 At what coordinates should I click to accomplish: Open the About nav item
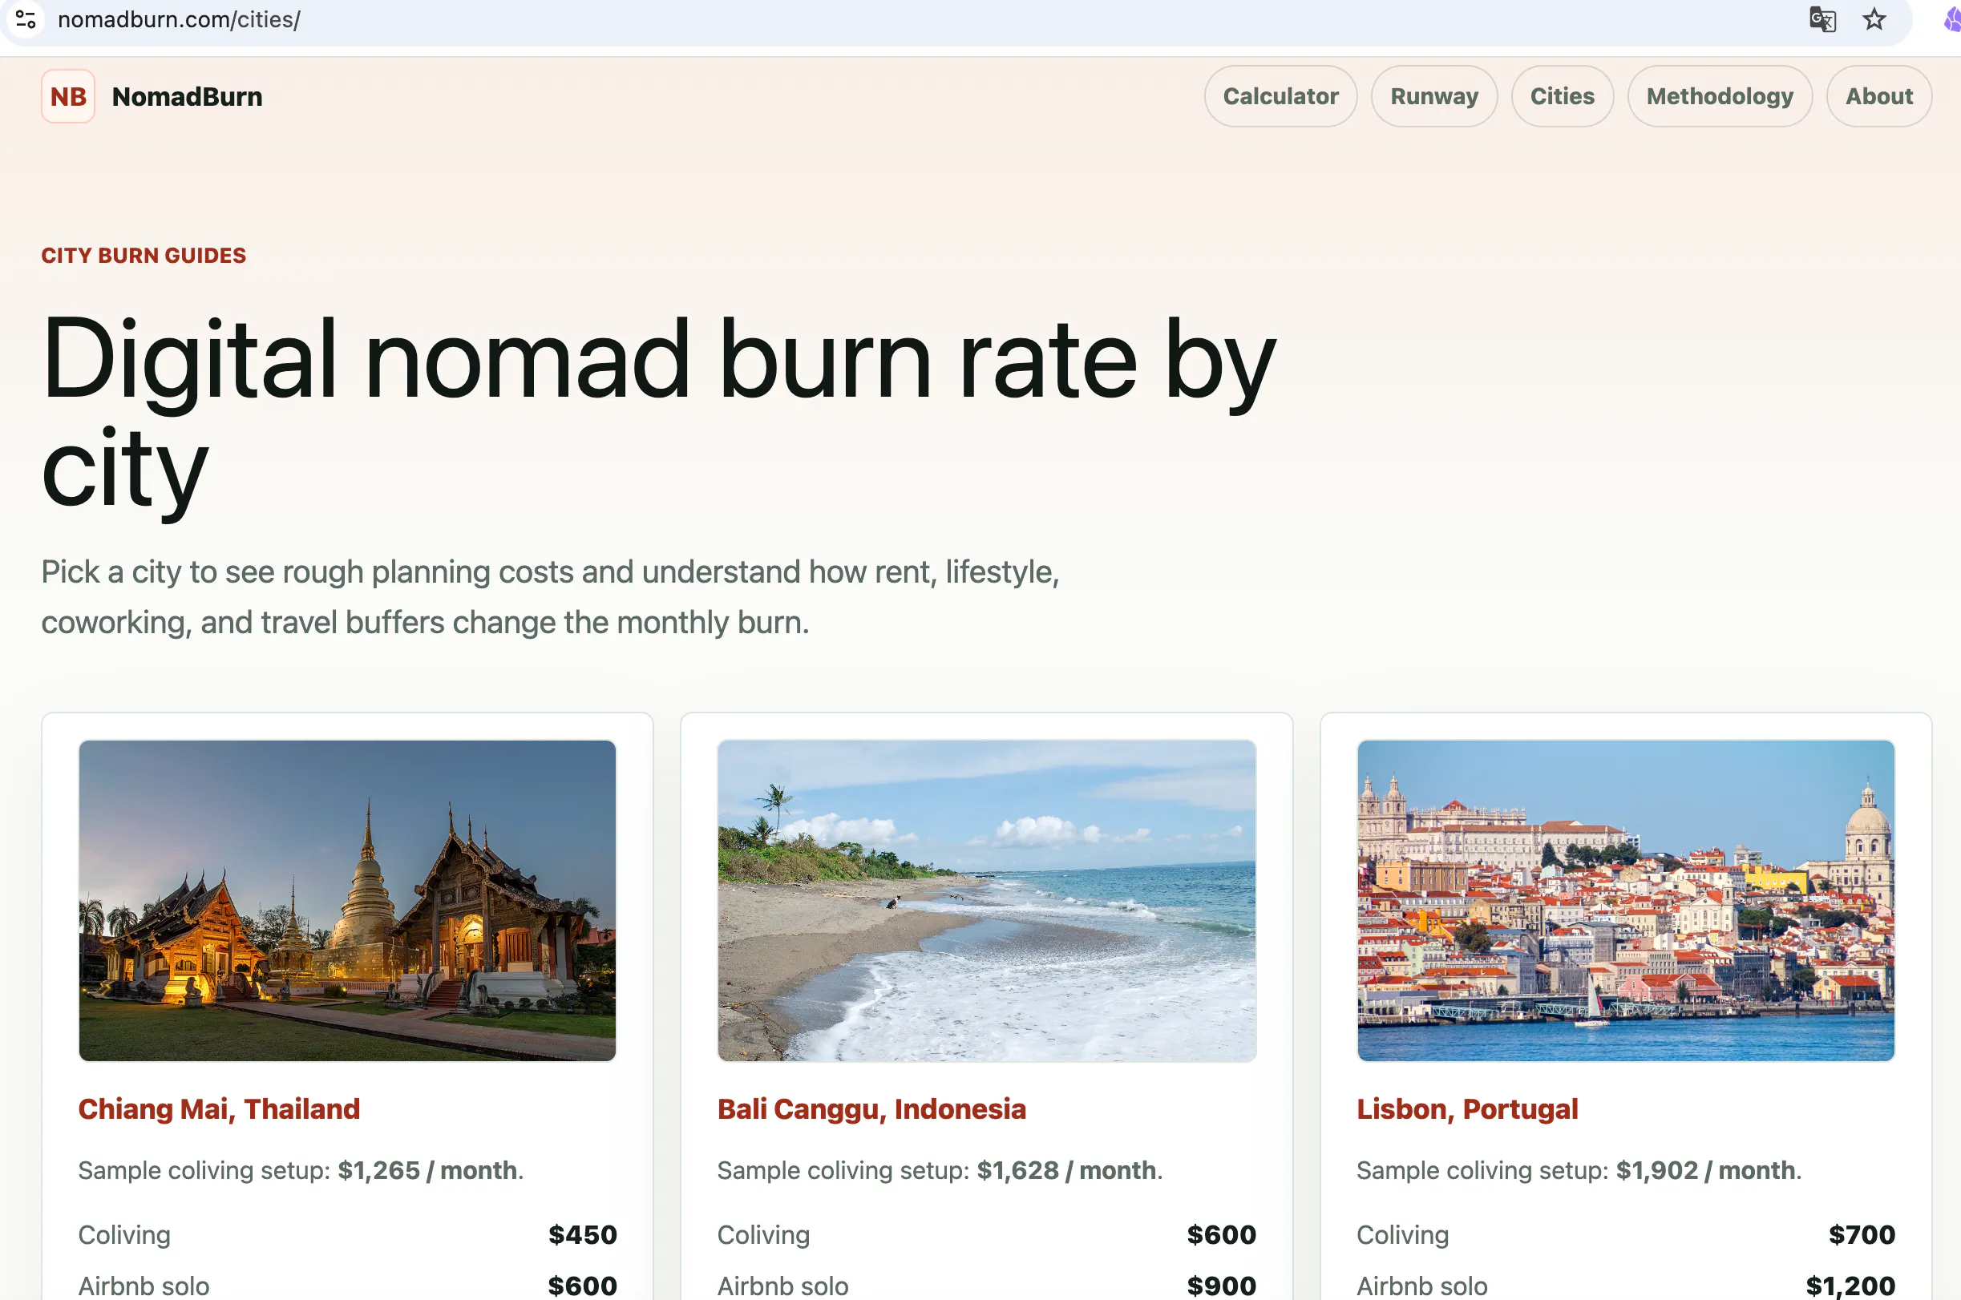(x=1879, y=96)
